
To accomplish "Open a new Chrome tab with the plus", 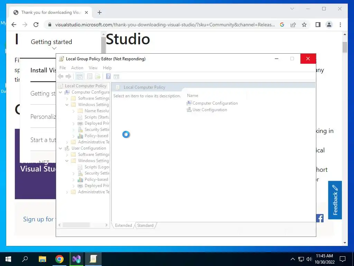I will [x=100, y=12].
